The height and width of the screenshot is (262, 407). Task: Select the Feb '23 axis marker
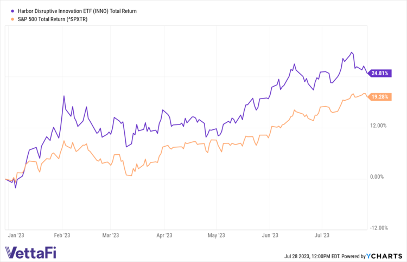coord(62,235)
